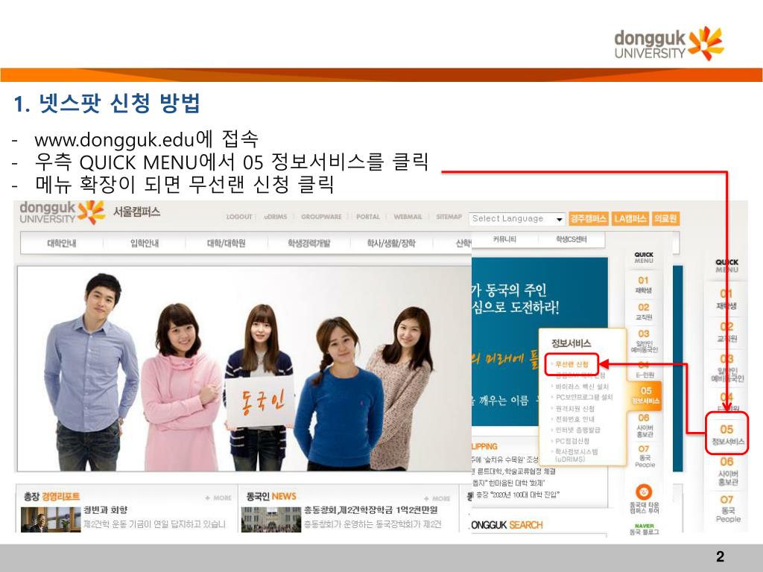763x572 pixels.
Task: Open uDRIMS from the top utility links
Action: coord(275,217)
